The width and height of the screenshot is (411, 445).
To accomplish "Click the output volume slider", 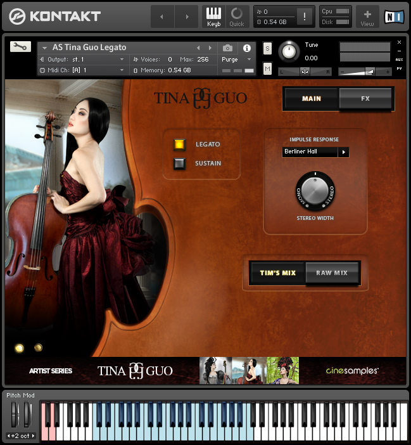I will 365,72.
